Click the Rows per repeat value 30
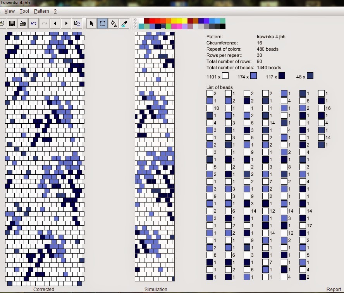344x293 pixels. [259, 55]
